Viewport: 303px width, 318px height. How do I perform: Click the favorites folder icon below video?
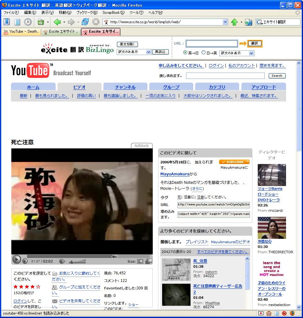55,274
